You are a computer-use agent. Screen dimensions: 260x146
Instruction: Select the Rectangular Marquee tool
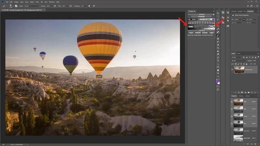[218, 17]
